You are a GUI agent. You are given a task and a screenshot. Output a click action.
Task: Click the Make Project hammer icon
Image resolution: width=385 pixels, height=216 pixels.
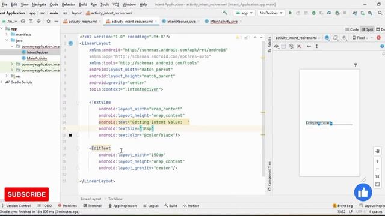225,13
